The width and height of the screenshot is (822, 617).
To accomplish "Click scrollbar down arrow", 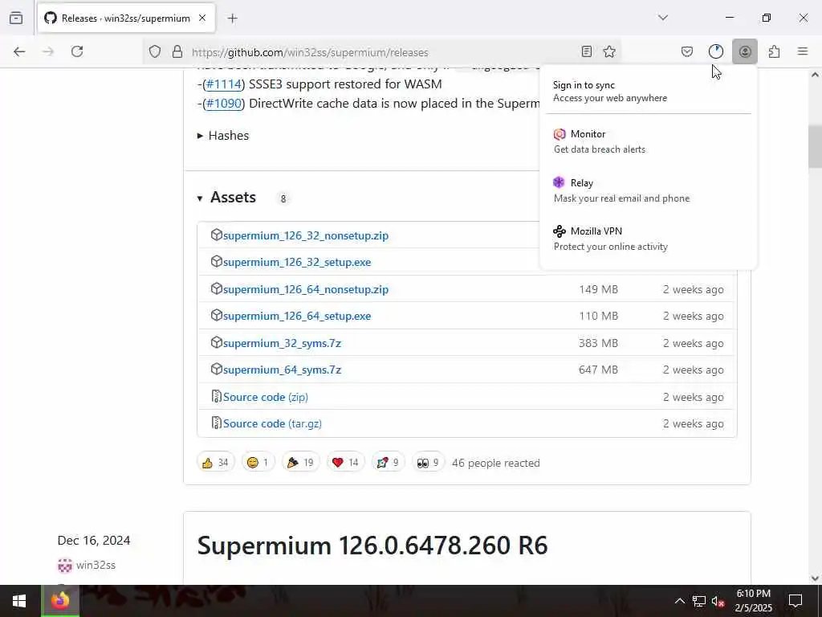I will pyautogui.click(x=815, y=578).
